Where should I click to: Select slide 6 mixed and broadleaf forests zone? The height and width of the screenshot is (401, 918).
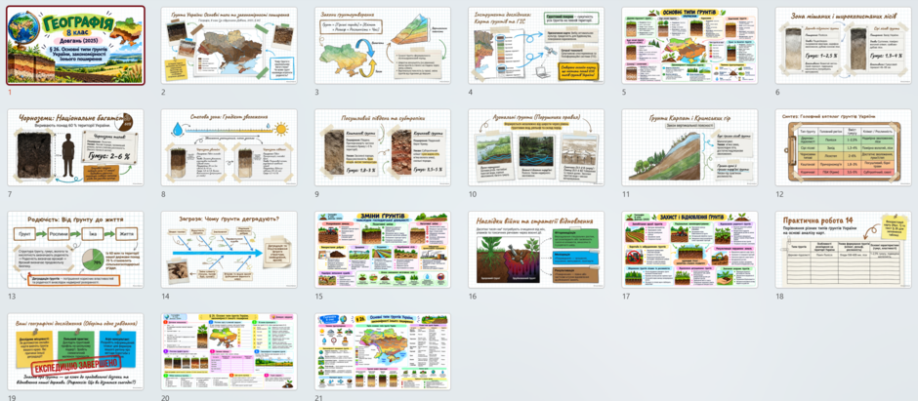click(843, 46)
